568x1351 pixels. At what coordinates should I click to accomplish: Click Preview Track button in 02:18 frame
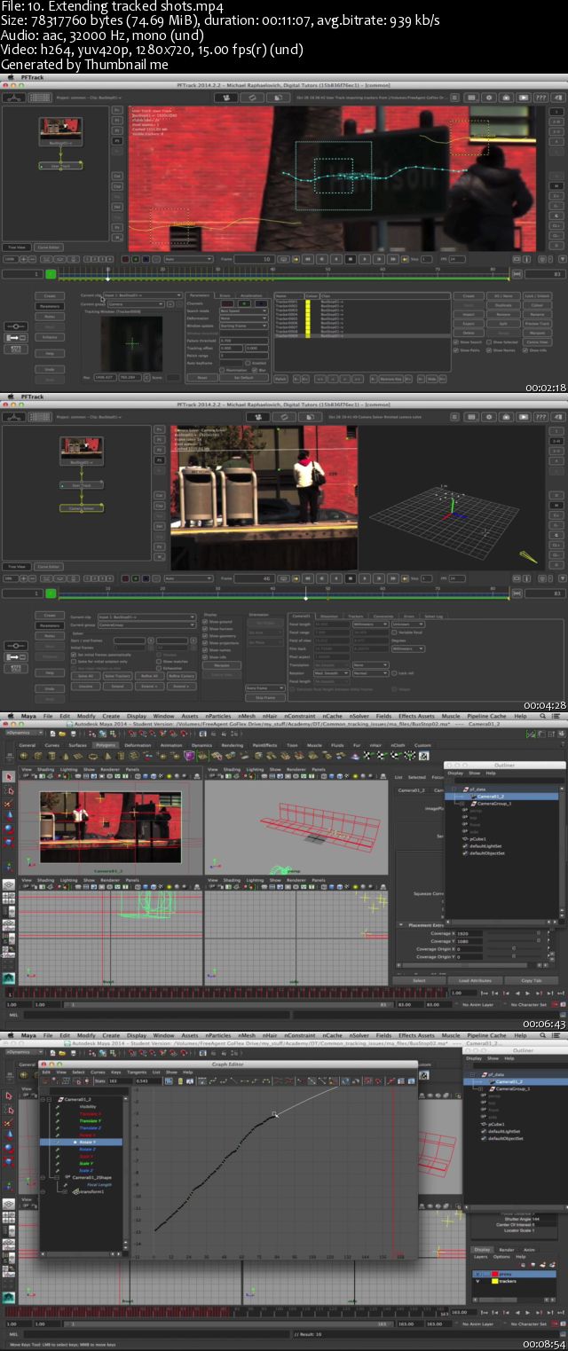coord(537,323)
